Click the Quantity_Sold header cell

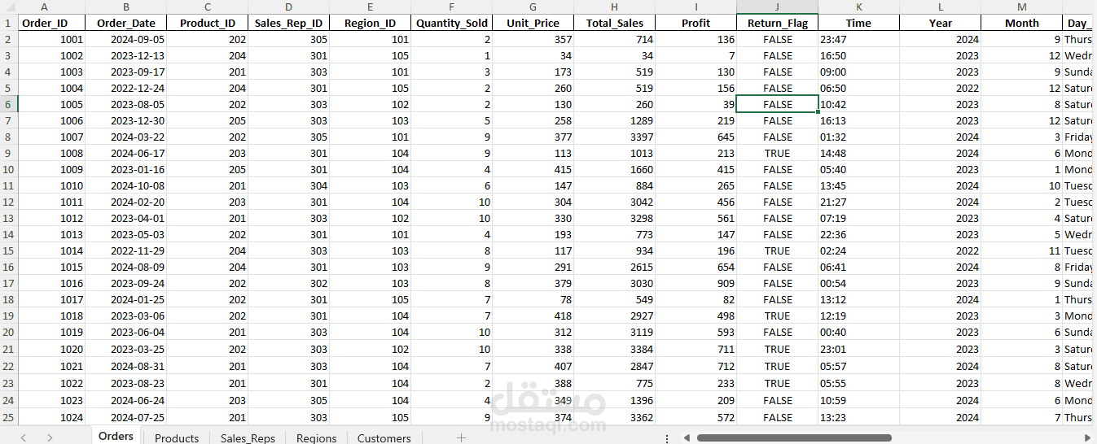pyautogui.click(x=452, y=23)
